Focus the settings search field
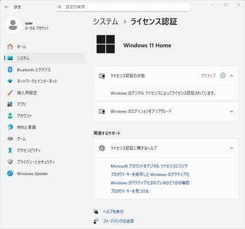 [x=122, y=7]
